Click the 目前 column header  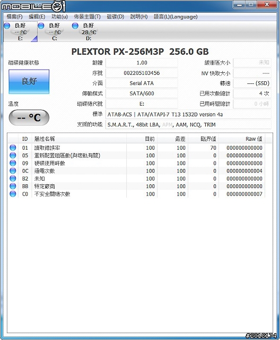click(x=142, y=139)
